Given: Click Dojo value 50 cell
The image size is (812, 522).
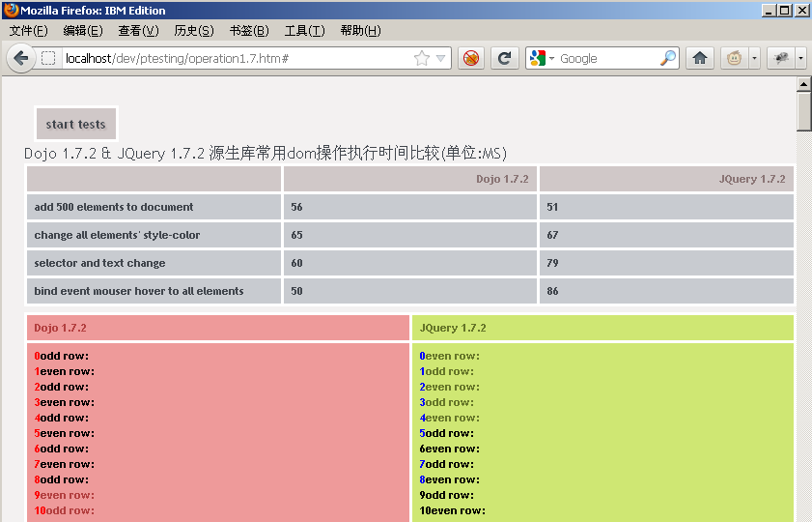Looking at the screenshot, I should 410,291.
